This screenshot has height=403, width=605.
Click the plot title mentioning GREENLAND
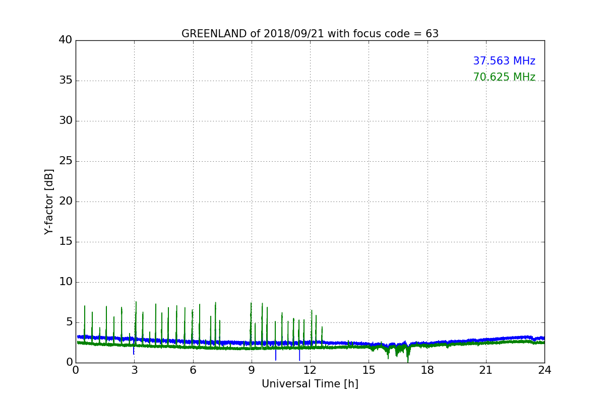click(x=310, y=34)
